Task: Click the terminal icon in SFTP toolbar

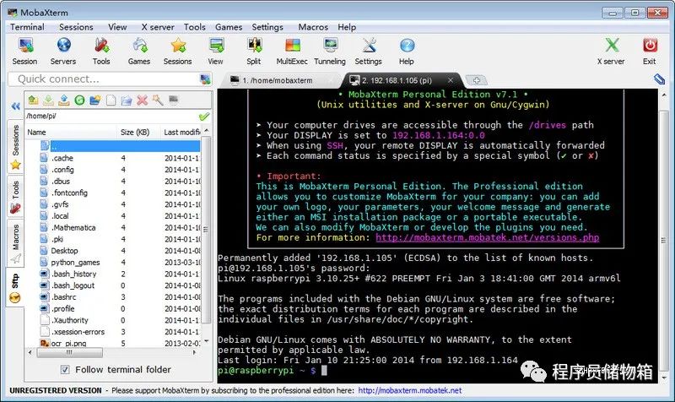Action: click(x=174, y=100)
